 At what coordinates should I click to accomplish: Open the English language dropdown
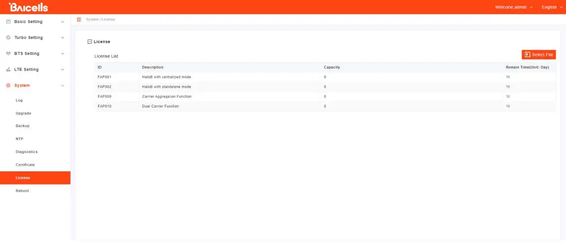point(552,7)
